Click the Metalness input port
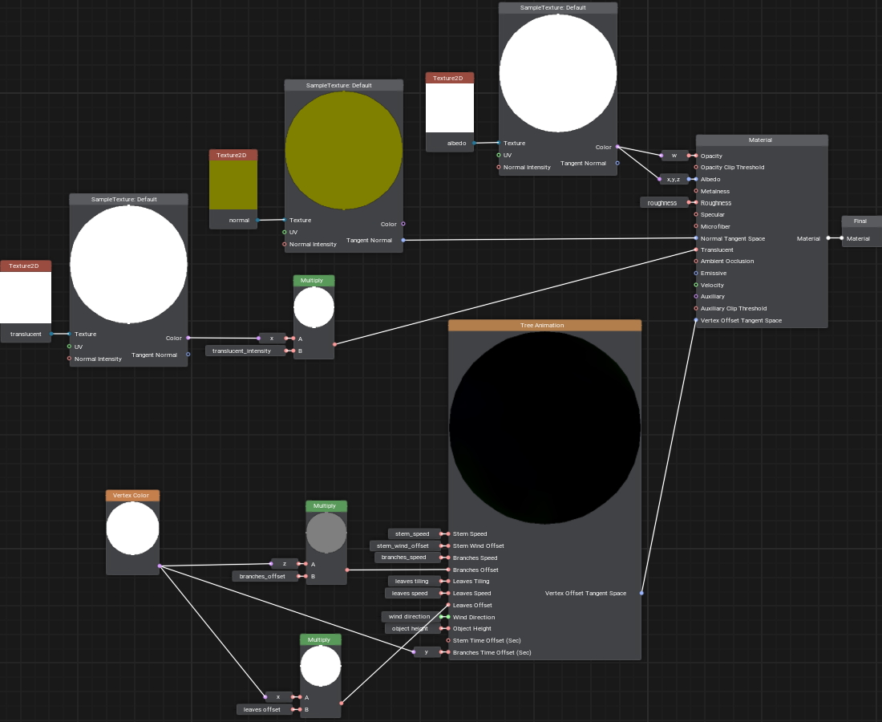Viewport: 882px width, 722px height. [x=696, y=191]
